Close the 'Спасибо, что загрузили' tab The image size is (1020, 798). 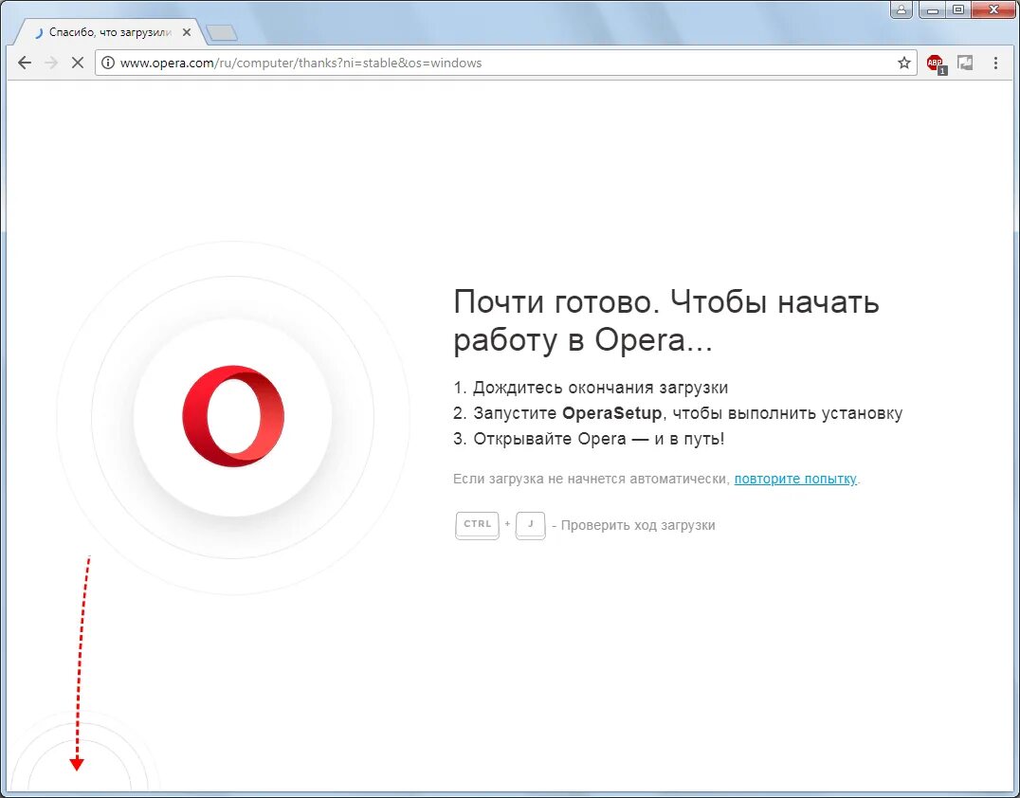187,32
